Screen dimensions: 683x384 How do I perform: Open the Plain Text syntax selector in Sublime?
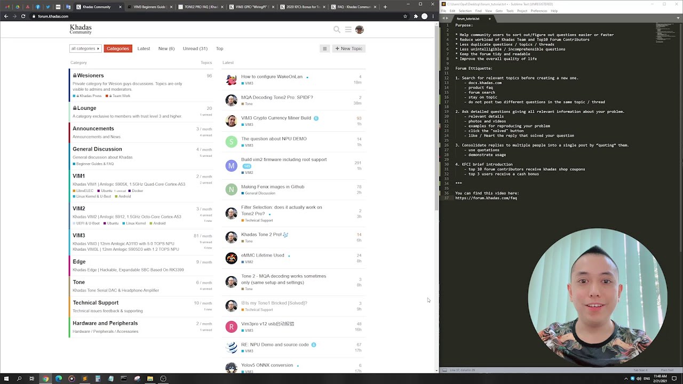tap(667, 370)
